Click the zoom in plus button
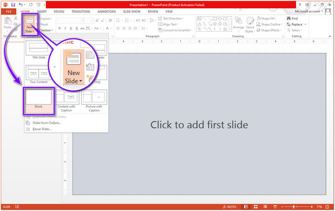 pyautogui.click(x=312, y=207)
